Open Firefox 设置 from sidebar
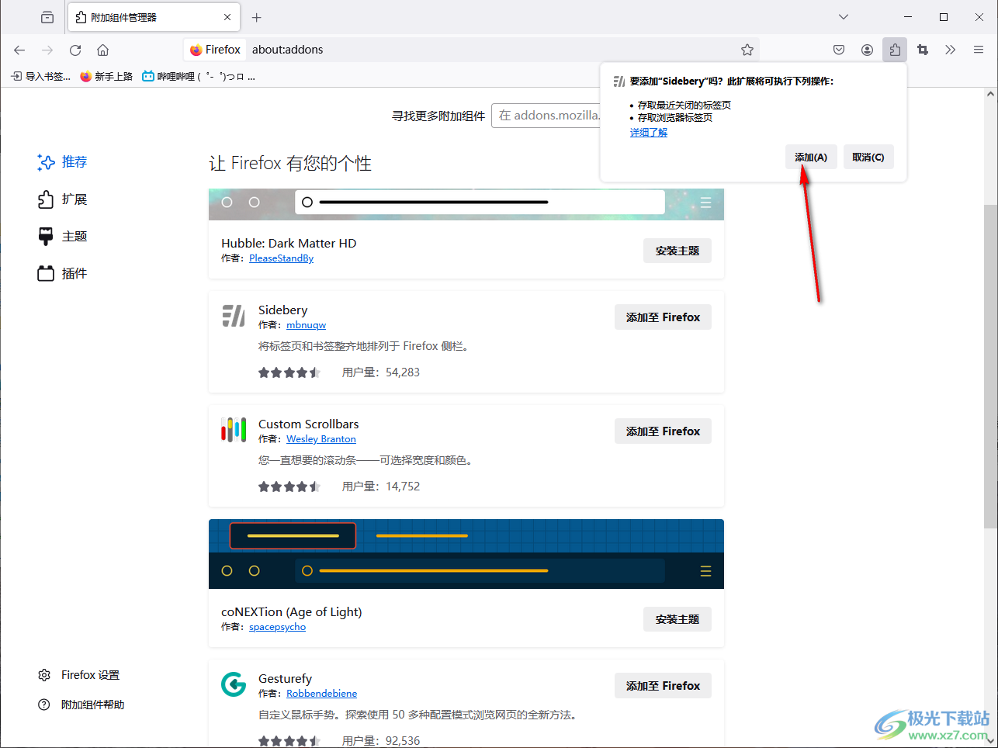998x748 pixels. (79, 675)
